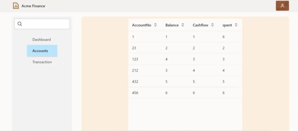Go to the Transaction section
Image resolution: width=298 pixels, height=131 pixels.
[x=42, y=62]
